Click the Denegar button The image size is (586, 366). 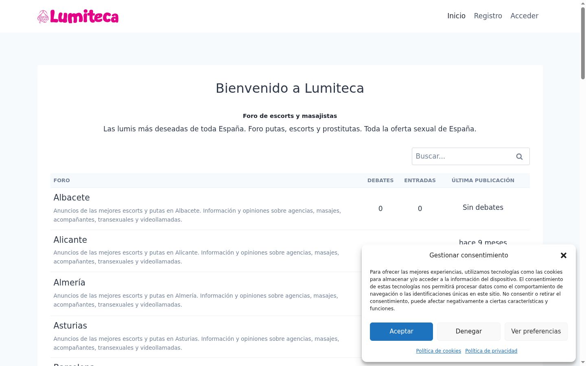(469, 331)
